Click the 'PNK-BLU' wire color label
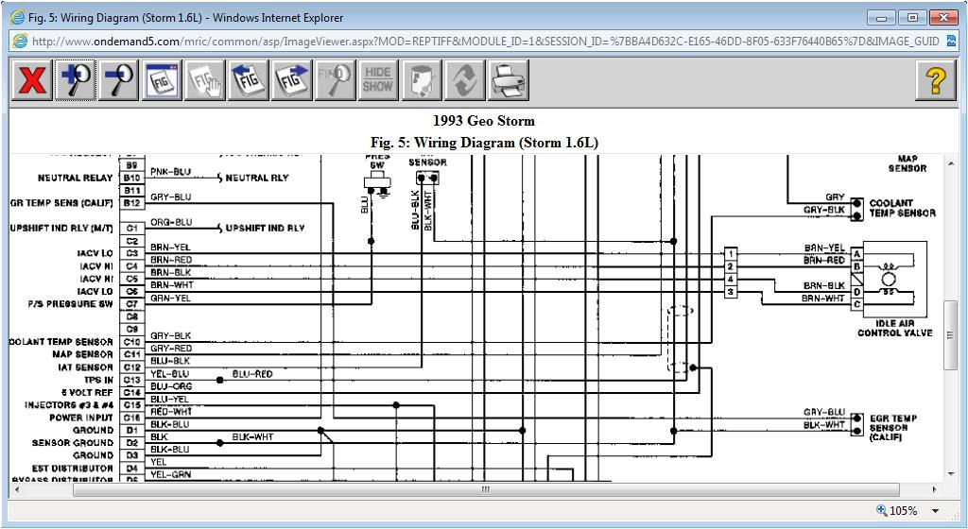Viewport: 968px width, 529px height. click(171, 172)
